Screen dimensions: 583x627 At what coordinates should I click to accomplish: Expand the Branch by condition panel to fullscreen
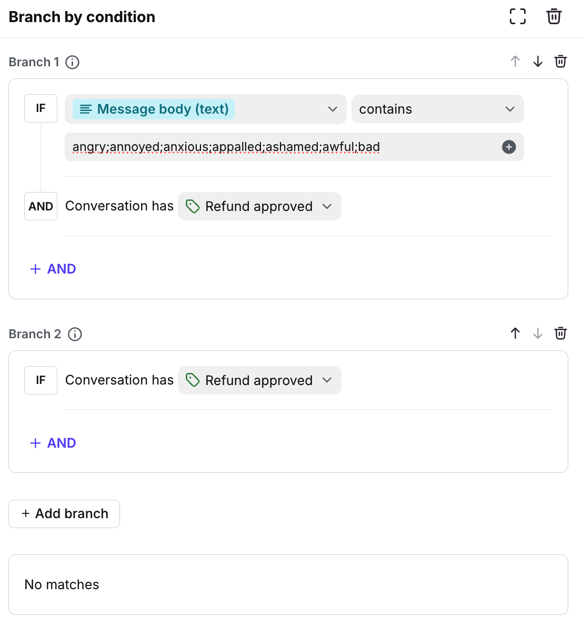(x=518, y=17)
